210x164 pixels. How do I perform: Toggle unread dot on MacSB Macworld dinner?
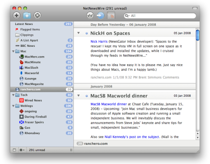pyautogui.click(x=86, y=96)
